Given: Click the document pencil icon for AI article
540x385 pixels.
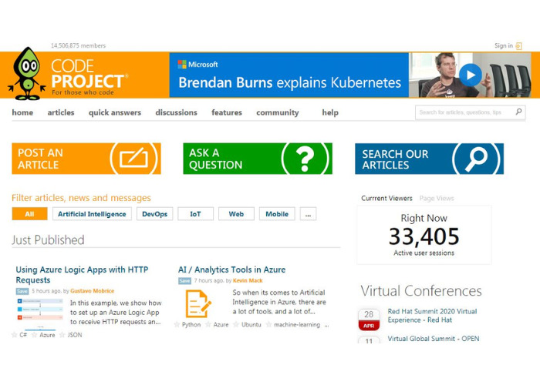Looking at the screenshot, I should click(x=197, y=303).
